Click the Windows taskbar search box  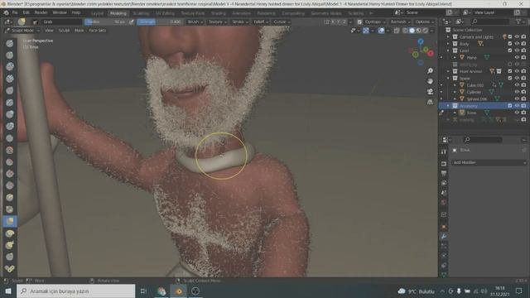(x=75, y=291)
